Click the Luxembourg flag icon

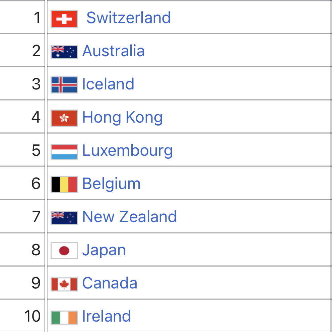coord(64,151)
